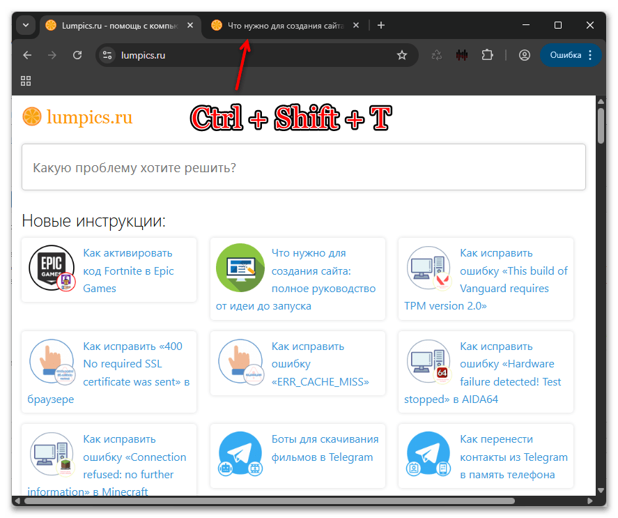Close the browser window
The height and width of the screenshot is (518, 618).
pyautogui.click(x=590, y=25)
